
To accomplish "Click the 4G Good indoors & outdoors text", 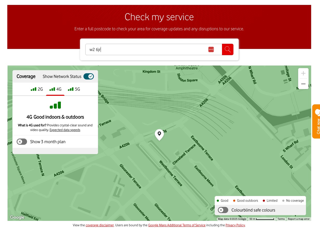I will click(x=55, y=117).
